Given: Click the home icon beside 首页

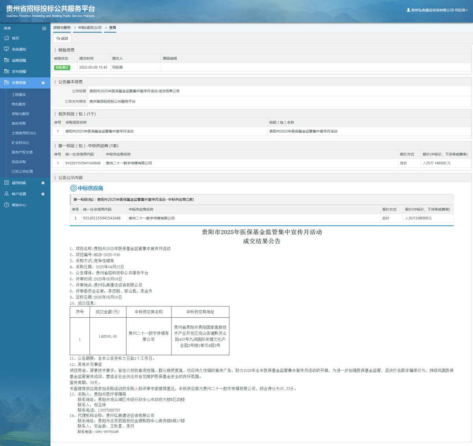Looking at the screenshot, I should (6, 38).
